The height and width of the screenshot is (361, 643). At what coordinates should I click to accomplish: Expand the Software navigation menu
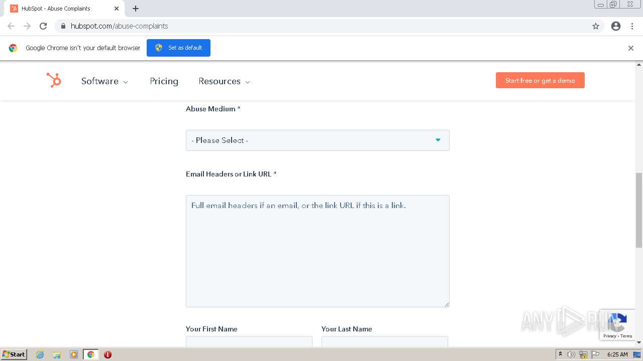[104, 81]
